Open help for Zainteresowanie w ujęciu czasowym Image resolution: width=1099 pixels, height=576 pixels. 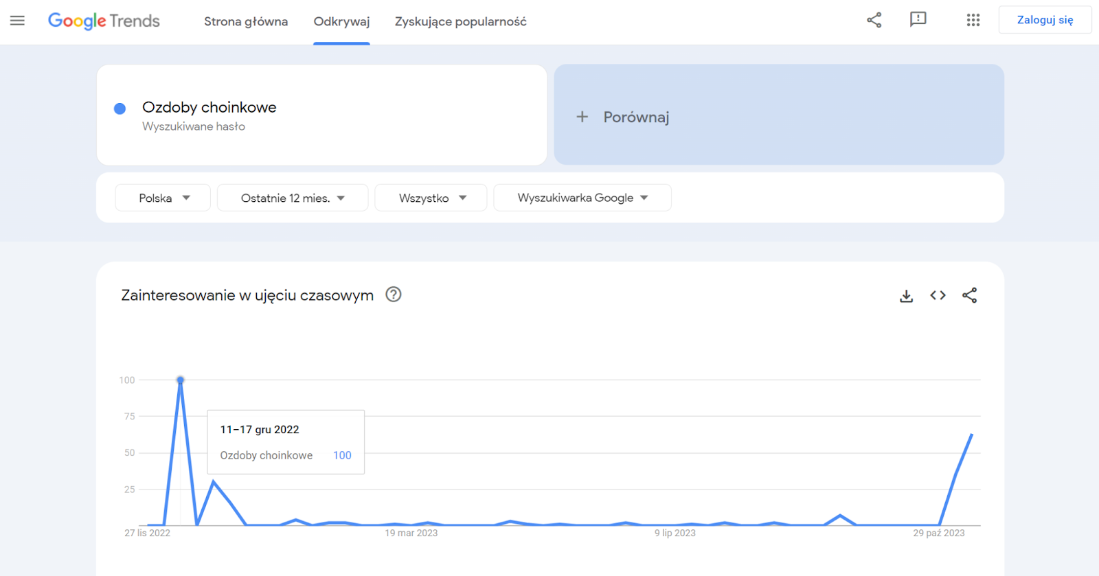pos(393,295)
